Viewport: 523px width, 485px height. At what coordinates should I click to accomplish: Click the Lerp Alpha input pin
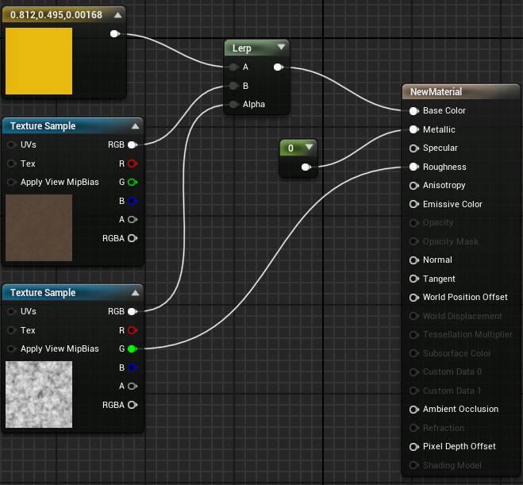[233, 105]
